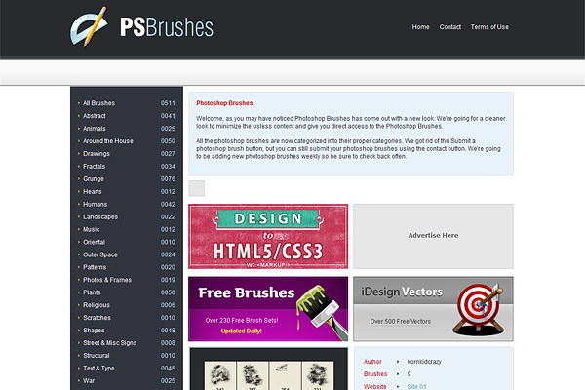This screenshot has height=390, width=585.
Task: Browse the Shapes category
Action: click(94, 331)
